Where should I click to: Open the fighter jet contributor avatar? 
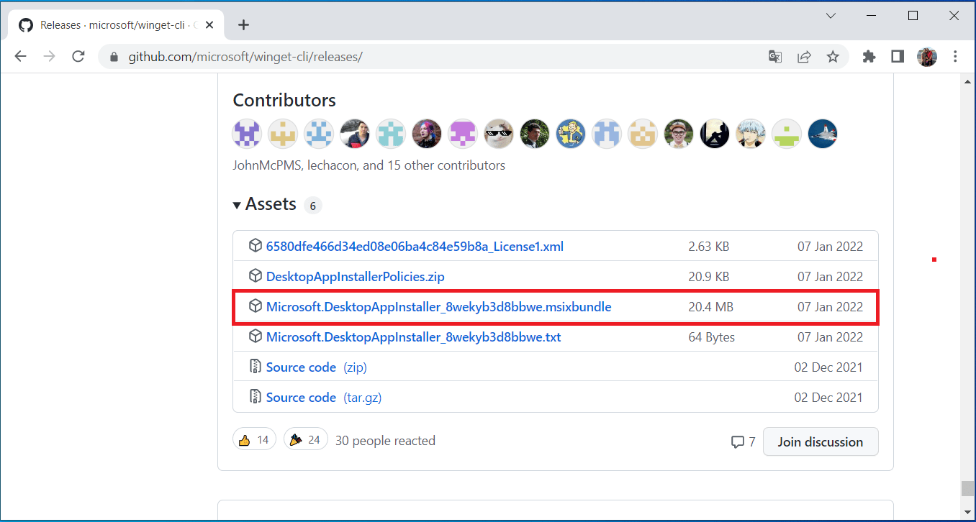823,134
